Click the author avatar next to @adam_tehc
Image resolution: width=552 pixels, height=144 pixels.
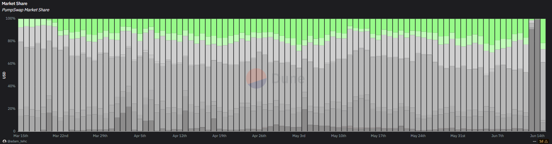pyautogui.click(x=4, y=141)
